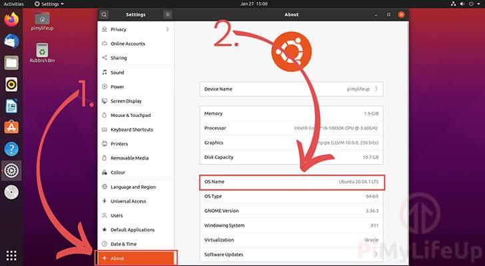This screenshot has height=266, width=485.
Task: Open the Help icon in dock
Action: pos(11,149)
